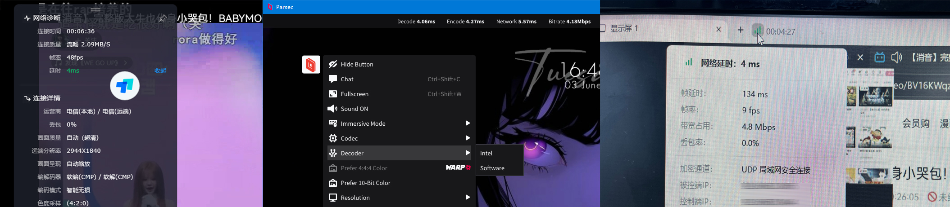Expand the Codec submenu arrow

(468, 138)
